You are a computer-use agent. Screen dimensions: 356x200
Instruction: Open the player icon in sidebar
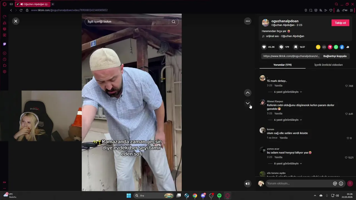[x=4, y=53]
